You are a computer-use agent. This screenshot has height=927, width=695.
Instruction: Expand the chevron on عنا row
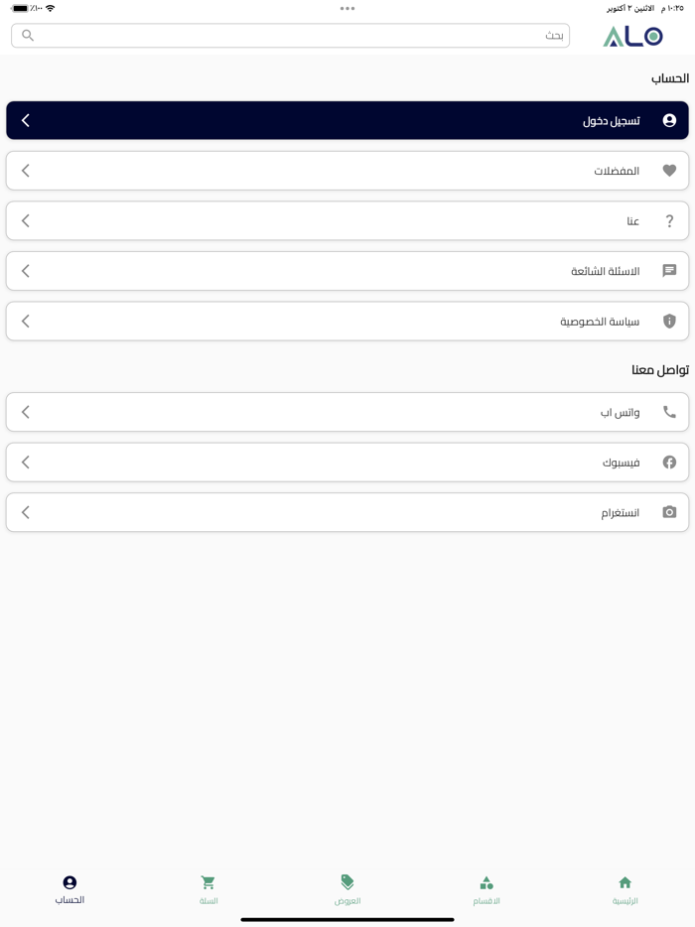coord(26,220)
